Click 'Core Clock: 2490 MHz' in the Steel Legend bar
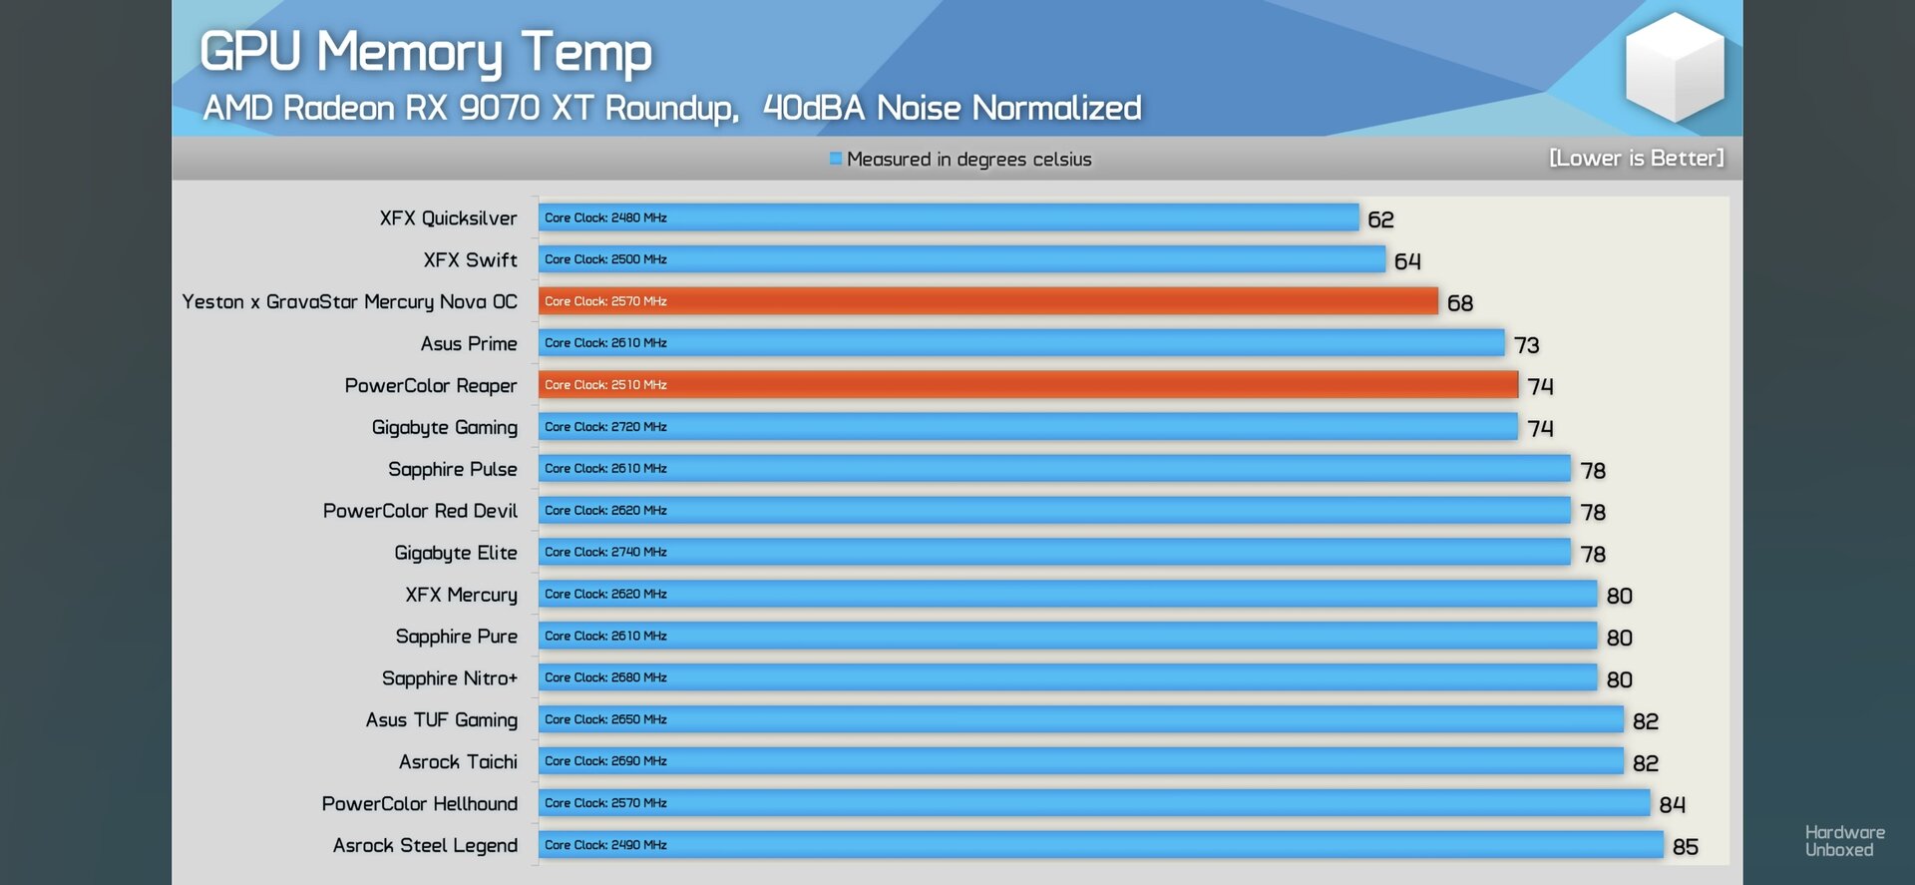 (x=605, y=845)
